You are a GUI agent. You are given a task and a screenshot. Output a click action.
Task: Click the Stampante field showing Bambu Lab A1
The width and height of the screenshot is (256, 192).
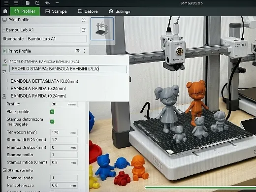(56, 39)
